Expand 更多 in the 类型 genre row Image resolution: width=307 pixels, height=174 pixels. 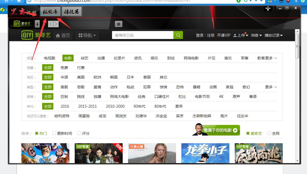tap(271, 87)
